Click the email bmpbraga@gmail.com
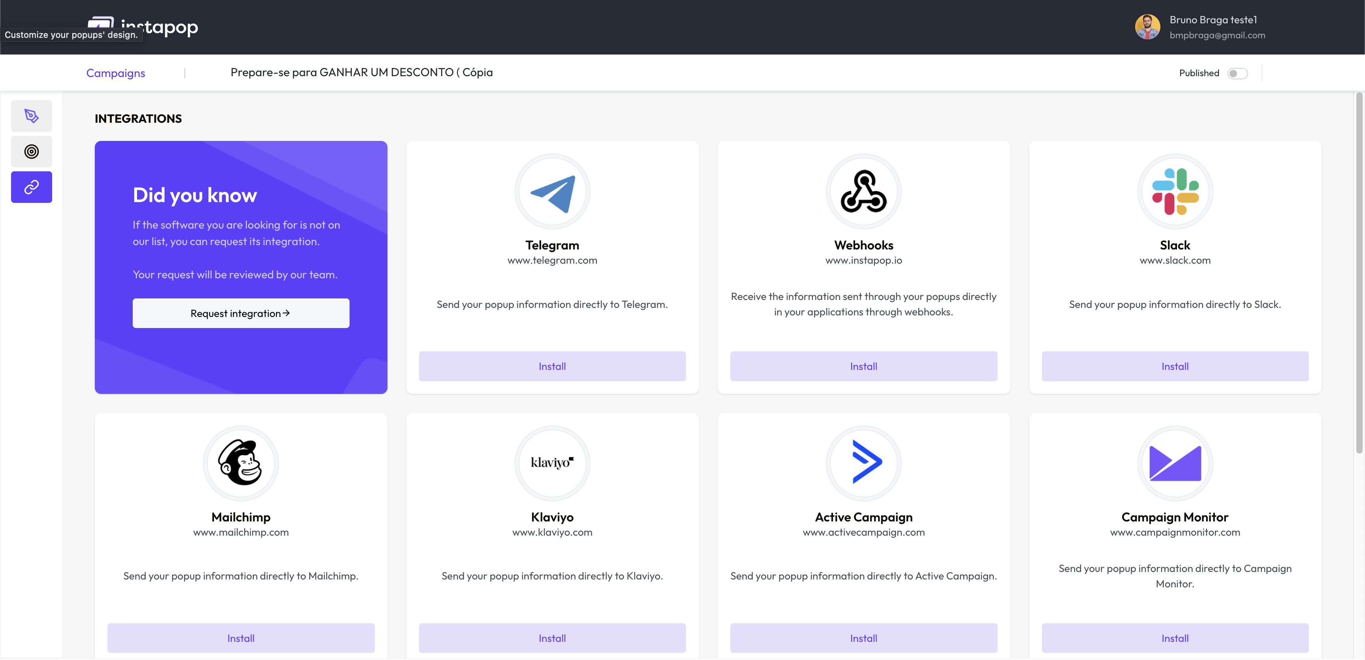1365x660 pixels. coord(1217,35)
